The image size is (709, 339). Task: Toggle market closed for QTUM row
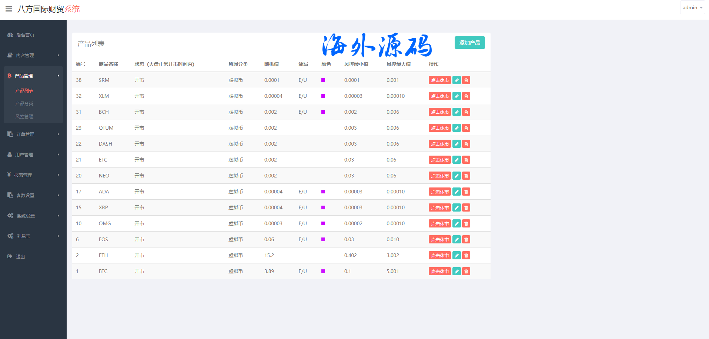click(x=439, y=128)
